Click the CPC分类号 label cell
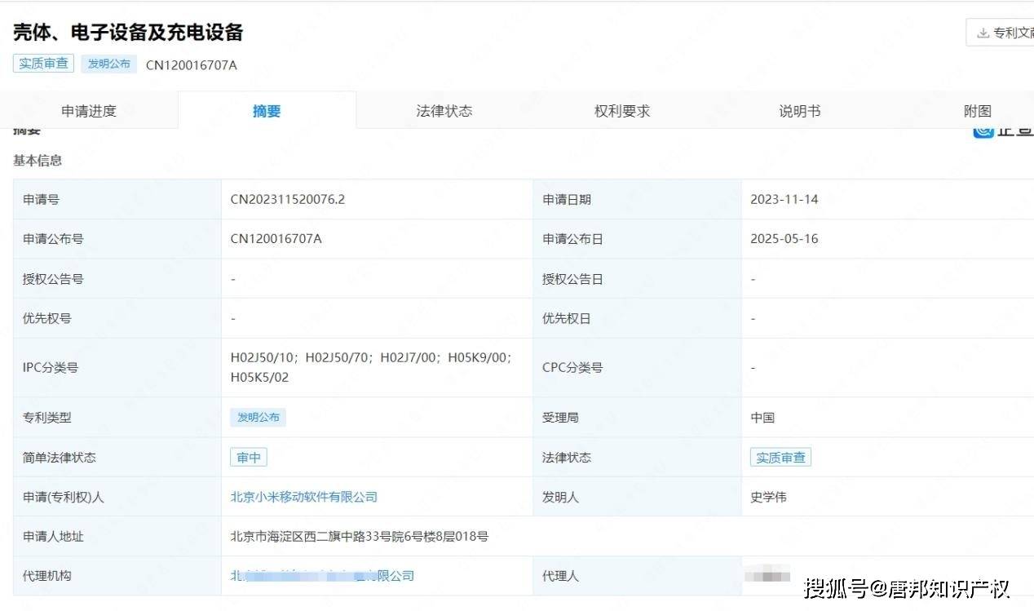 point(638,368)
